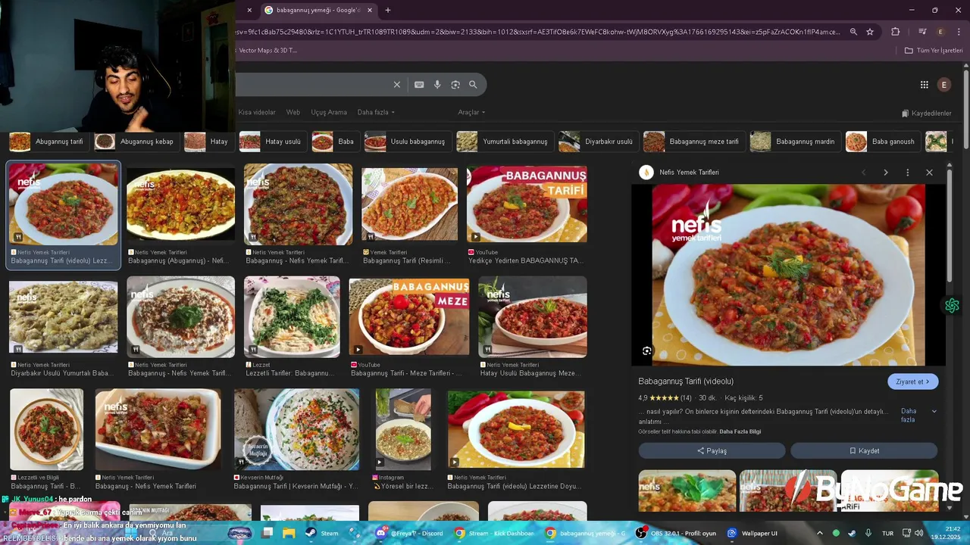Open Daha Fazla Bilgi copyright link
The image size is (970, 545).
740,431
